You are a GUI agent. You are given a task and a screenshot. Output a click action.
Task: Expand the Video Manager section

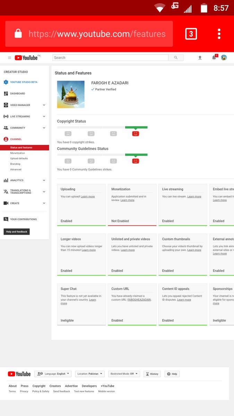[44, 105]
